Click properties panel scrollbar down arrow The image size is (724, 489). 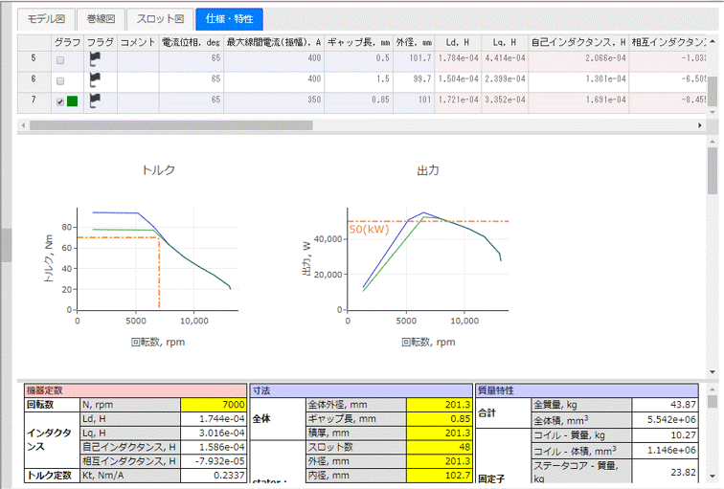(x=713, y=477)
